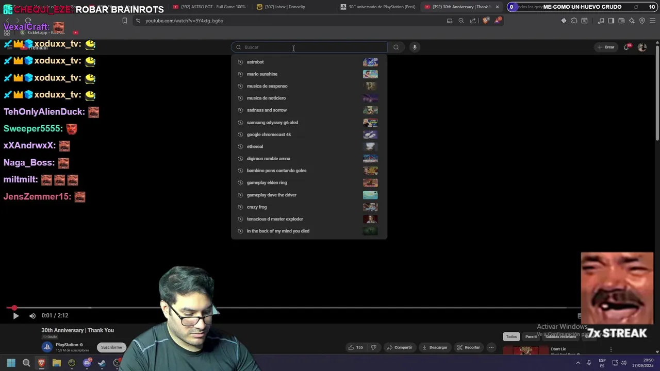This screenshot has width=660, height=371.
Task: Bookmark this page using bookmark icon
Action: [124, 21]
